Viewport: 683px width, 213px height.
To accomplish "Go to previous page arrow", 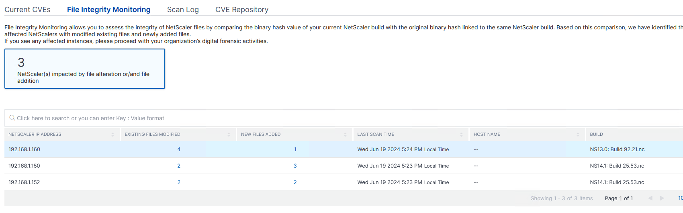I will 650,198.
